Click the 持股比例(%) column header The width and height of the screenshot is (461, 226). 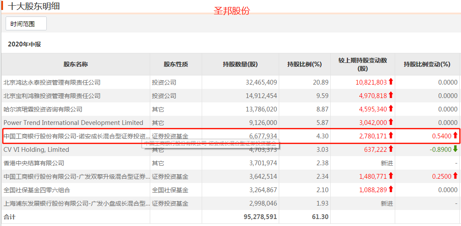click(305, 65)
